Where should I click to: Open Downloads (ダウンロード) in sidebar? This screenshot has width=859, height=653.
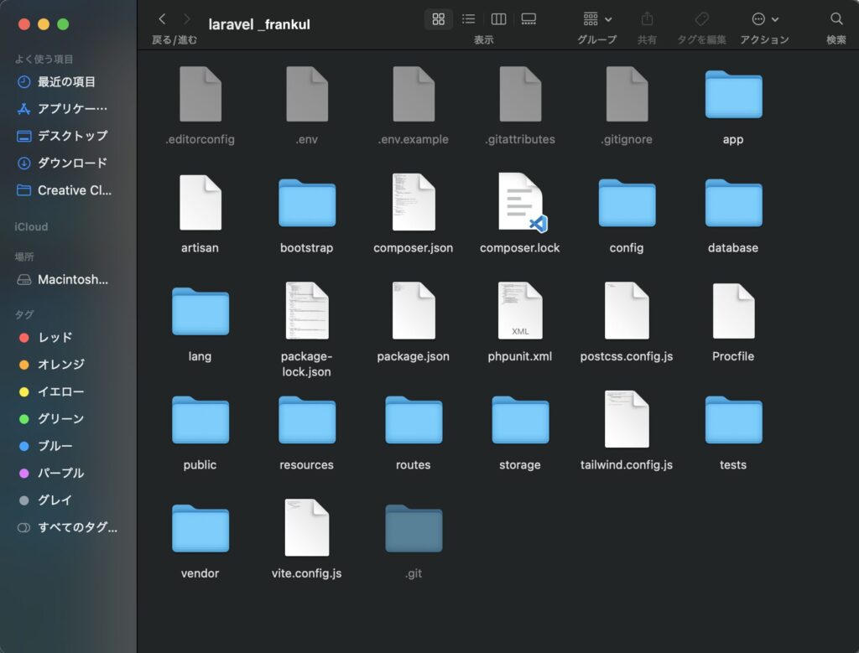[x=69, y=163]
